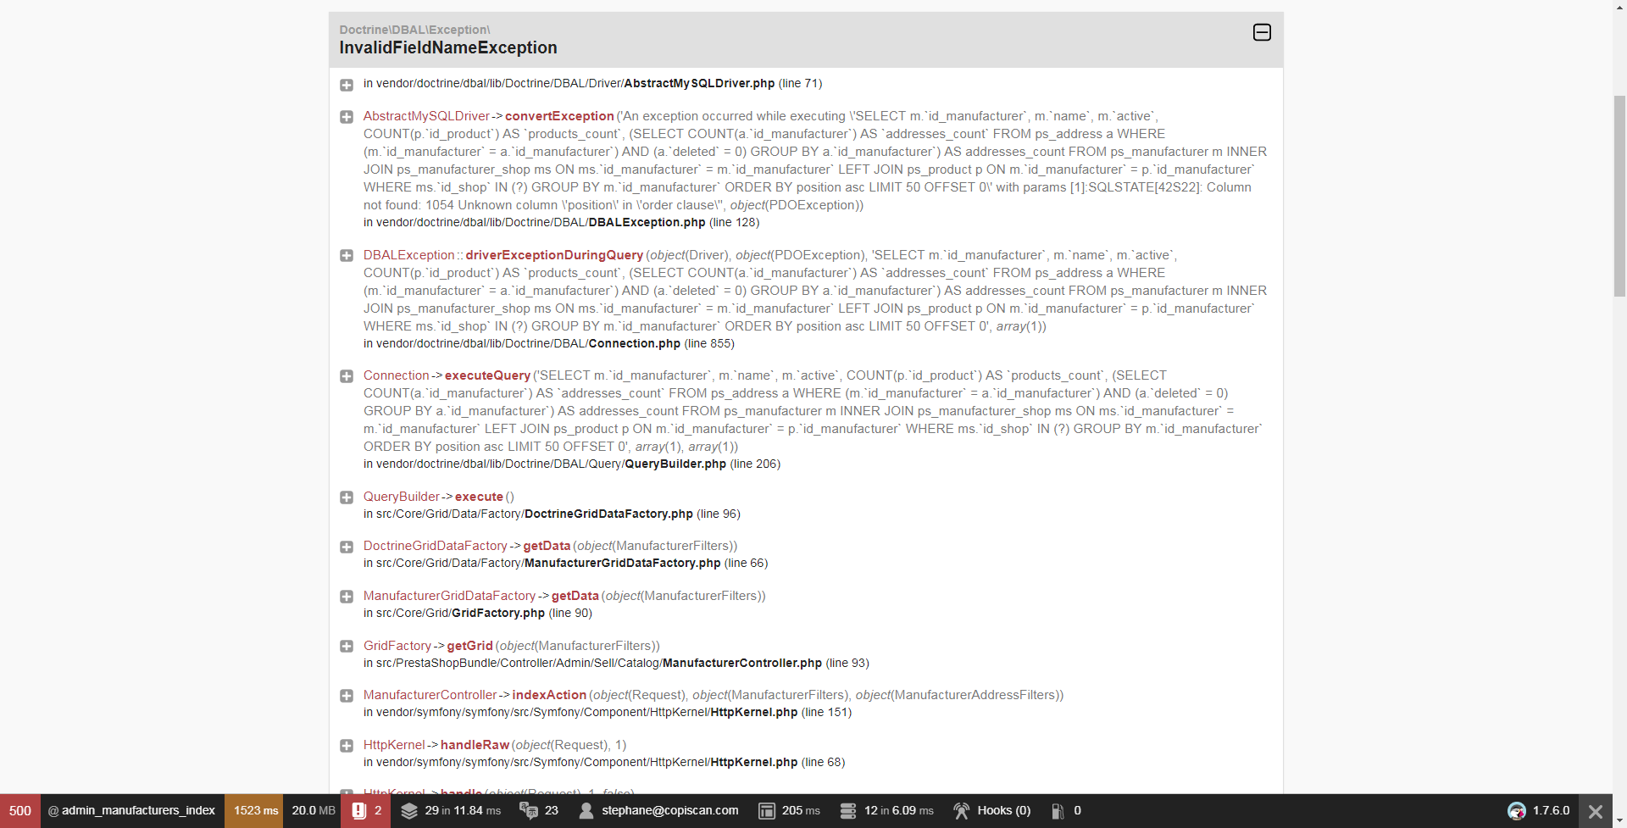Screen dimensions: 1627x828
Task: Click the Twig rendering icon showing 205 ms
Action: (788, 810)
